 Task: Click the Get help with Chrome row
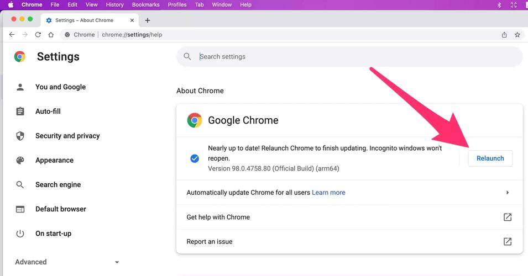click(x=349, y=217)
